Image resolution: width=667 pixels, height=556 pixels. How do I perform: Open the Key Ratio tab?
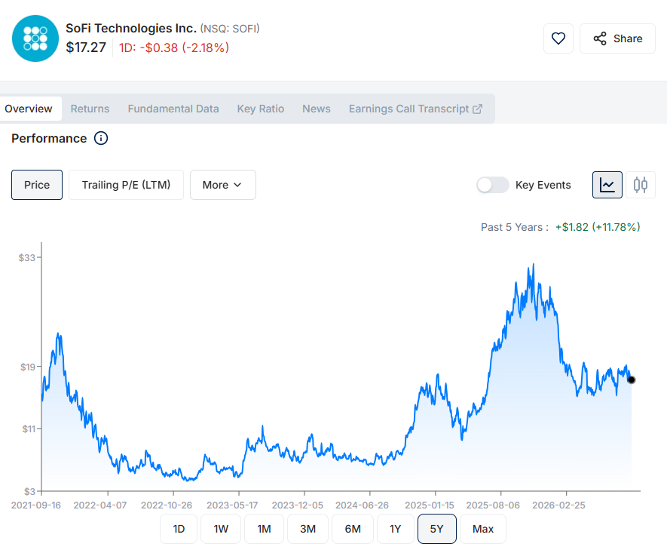[260, 109]
